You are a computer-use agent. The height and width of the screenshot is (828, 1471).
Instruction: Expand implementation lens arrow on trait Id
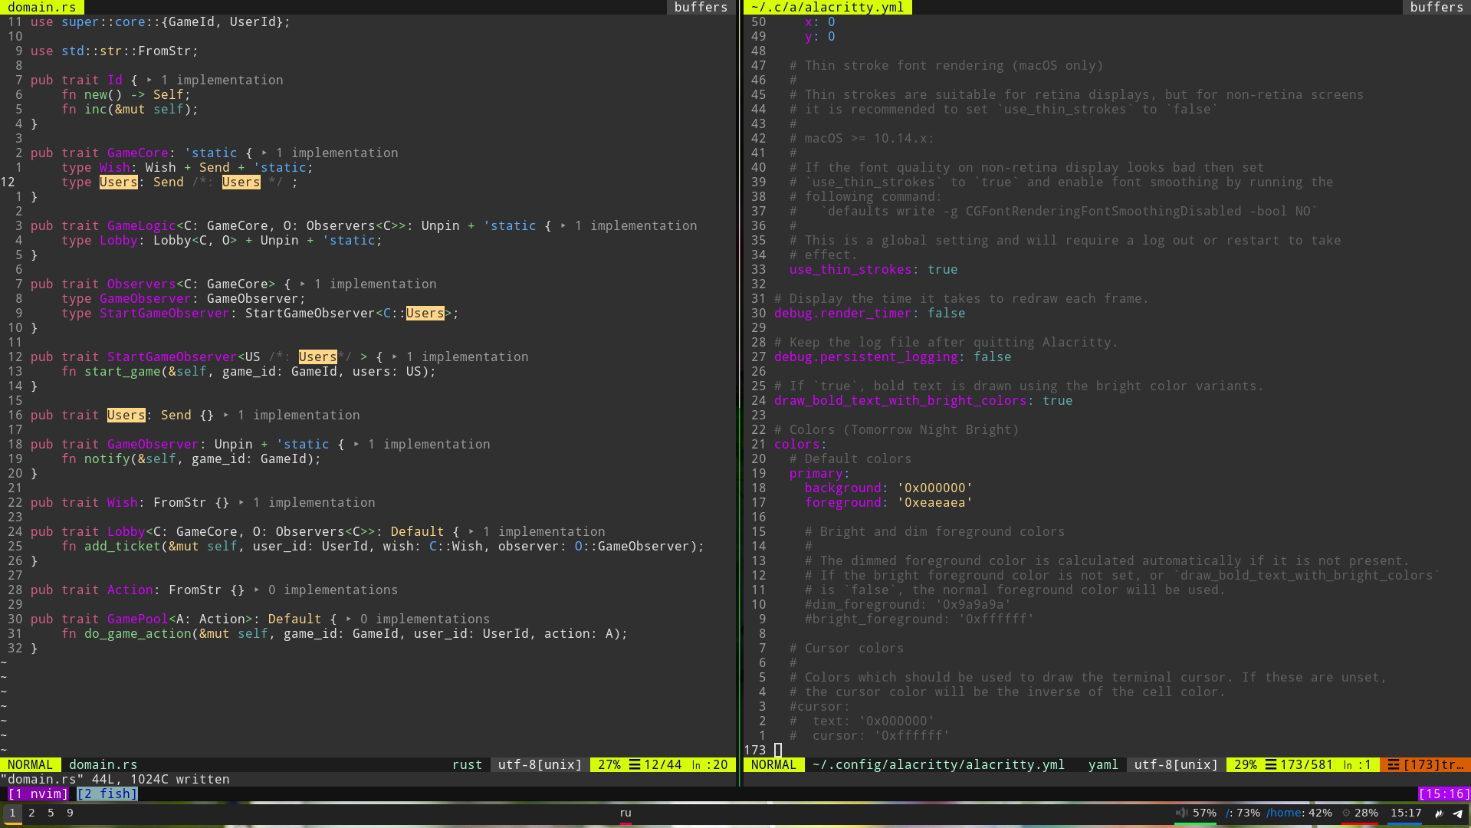[149, 80]
